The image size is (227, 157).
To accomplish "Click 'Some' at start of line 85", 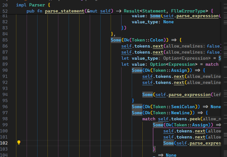I will [x=116, y=40].
